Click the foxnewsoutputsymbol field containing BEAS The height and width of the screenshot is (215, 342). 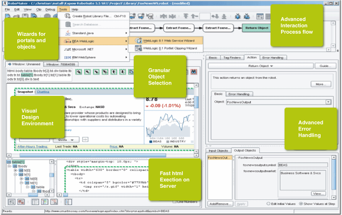(x=303, y=165)
